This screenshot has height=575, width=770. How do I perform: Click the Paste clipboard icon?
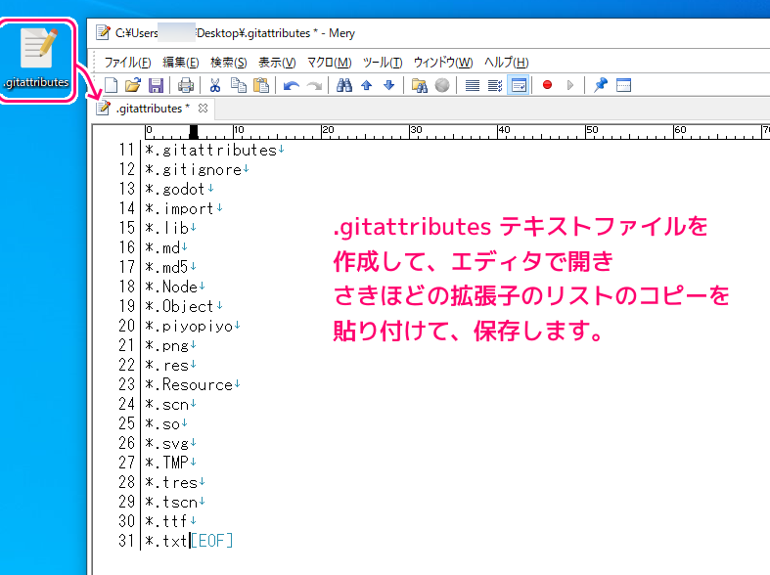click(260, 85)
